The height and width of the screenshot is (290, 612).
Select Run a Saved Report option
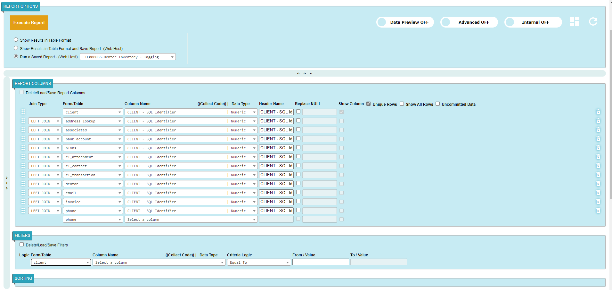coord(16,56)
